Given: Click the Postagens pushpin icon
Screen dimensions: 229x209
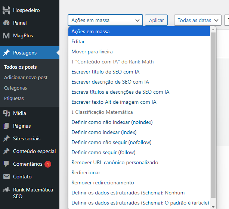Looking at the screenshot, I should click(x=6, y=53).
